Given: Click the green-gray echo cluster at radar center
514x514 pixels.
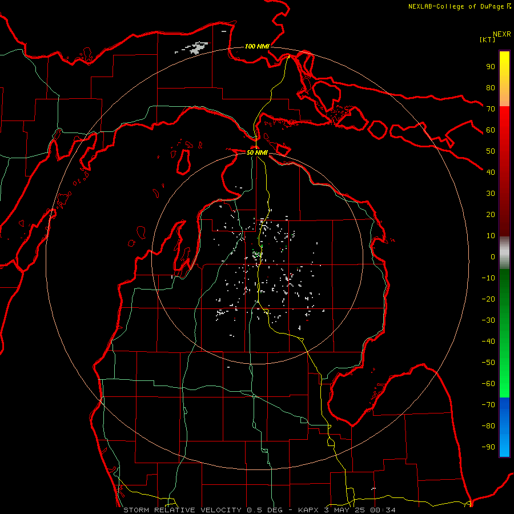Looking at the screenshot, I should pos(256,254).
